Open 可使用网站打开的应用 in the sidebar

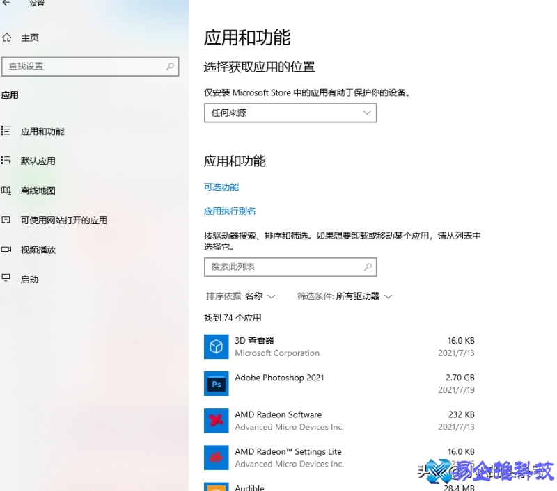[x=64, y=220]
